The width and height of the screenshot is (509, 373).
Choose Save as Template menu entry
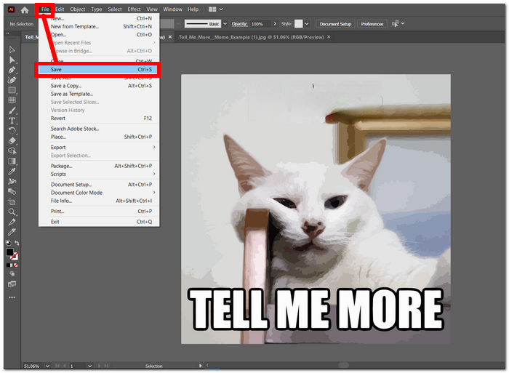coord(99,94)
